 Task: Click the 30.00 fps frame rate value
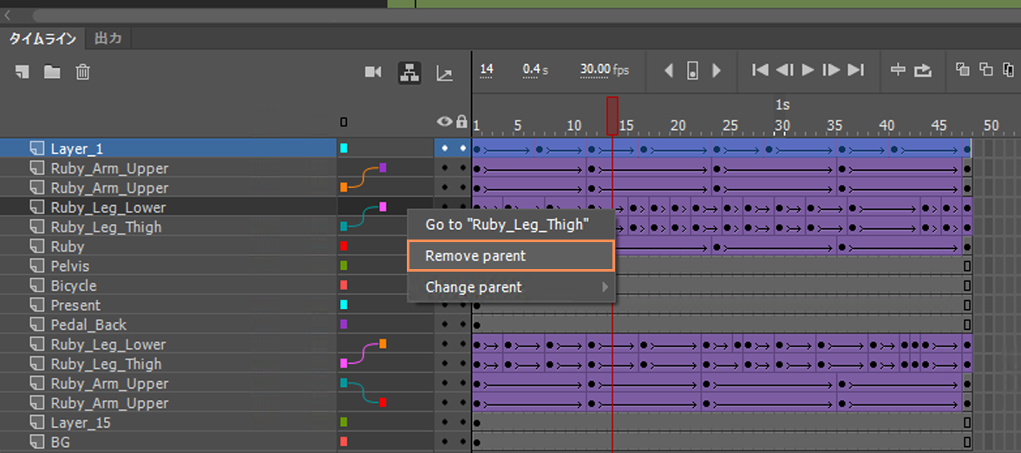click(595, 69)
